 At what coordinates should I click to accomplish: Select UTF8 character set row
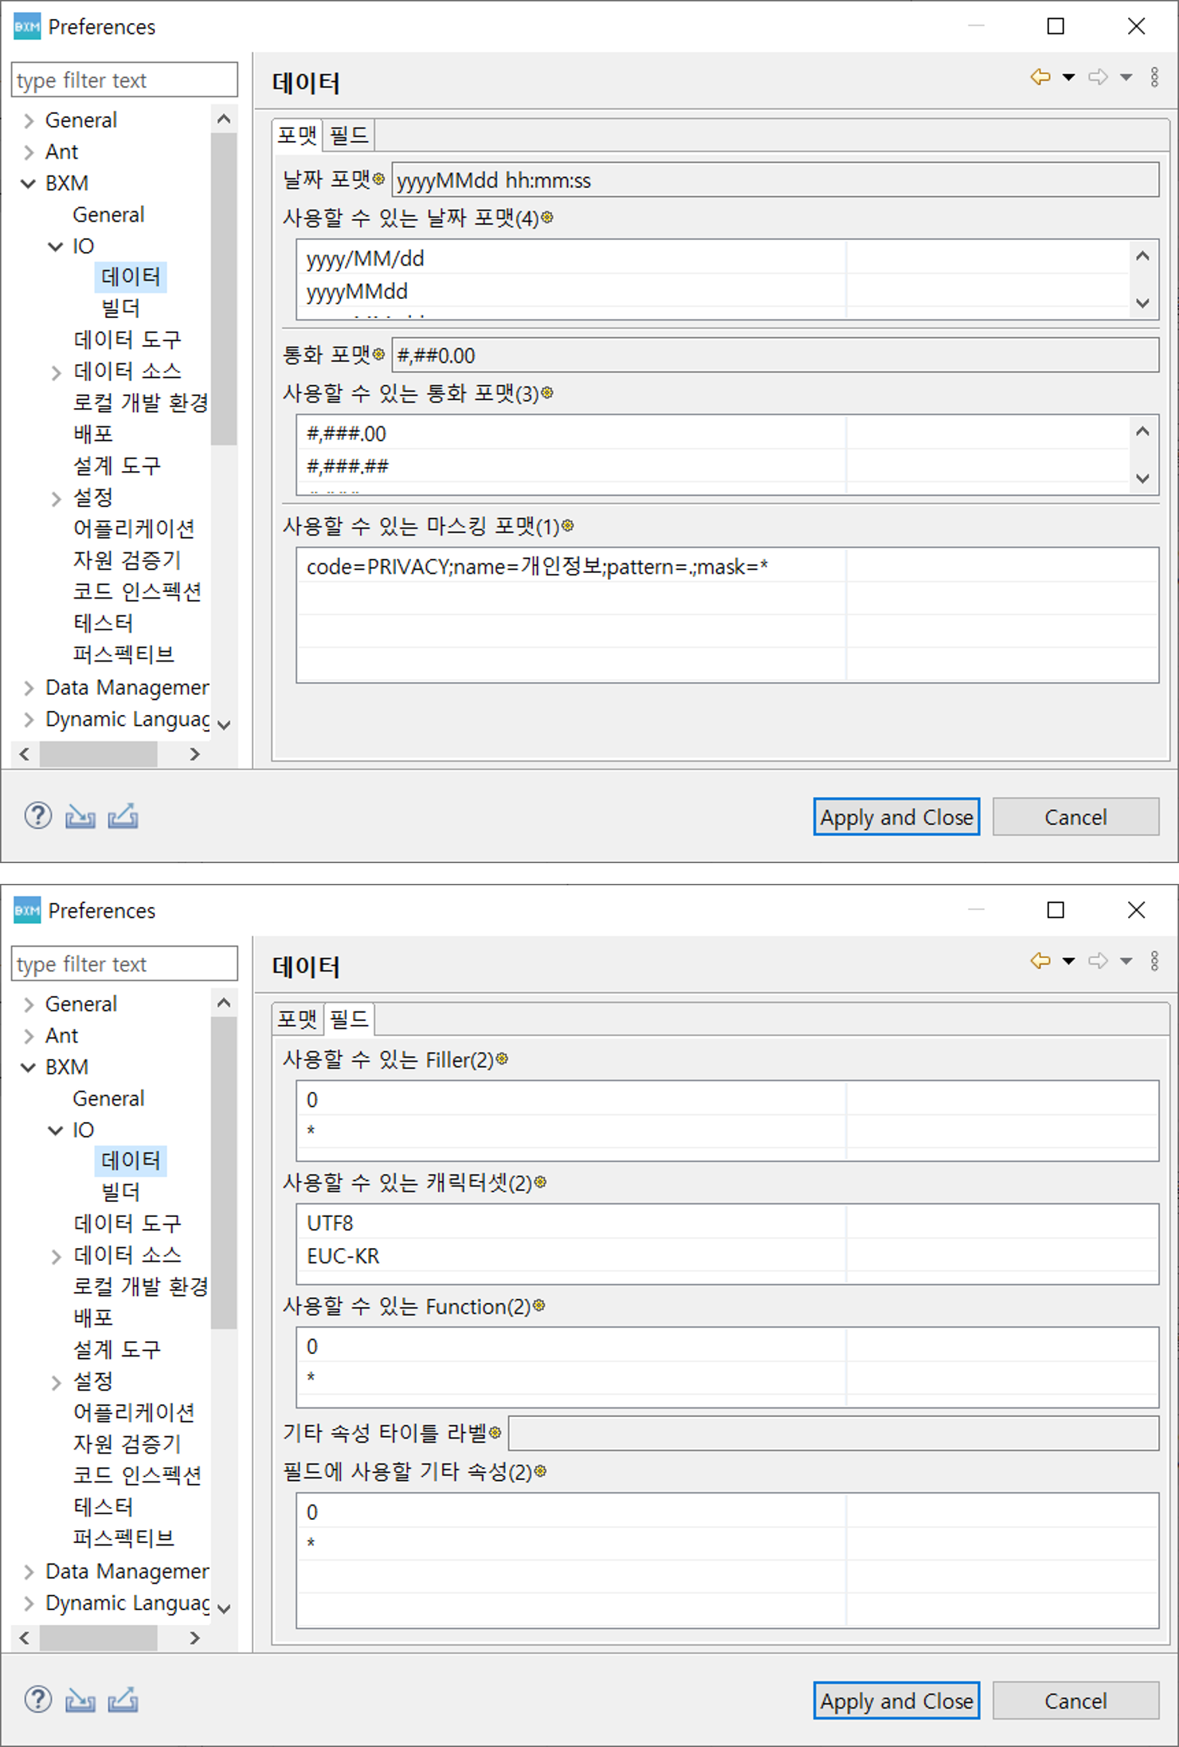(727, 1223)
